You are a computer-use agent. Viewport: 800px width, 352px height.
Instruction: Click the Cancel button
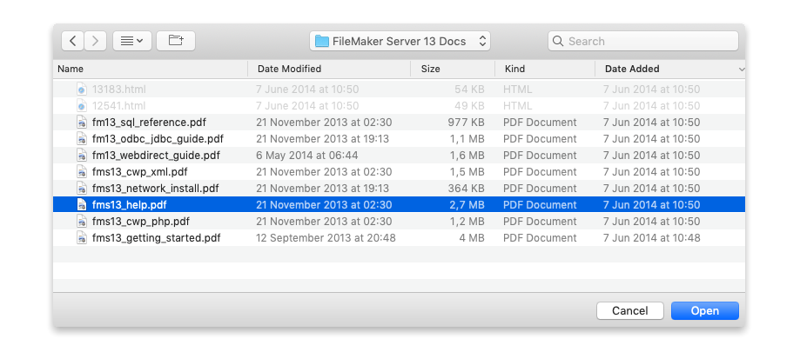point(629,310)
